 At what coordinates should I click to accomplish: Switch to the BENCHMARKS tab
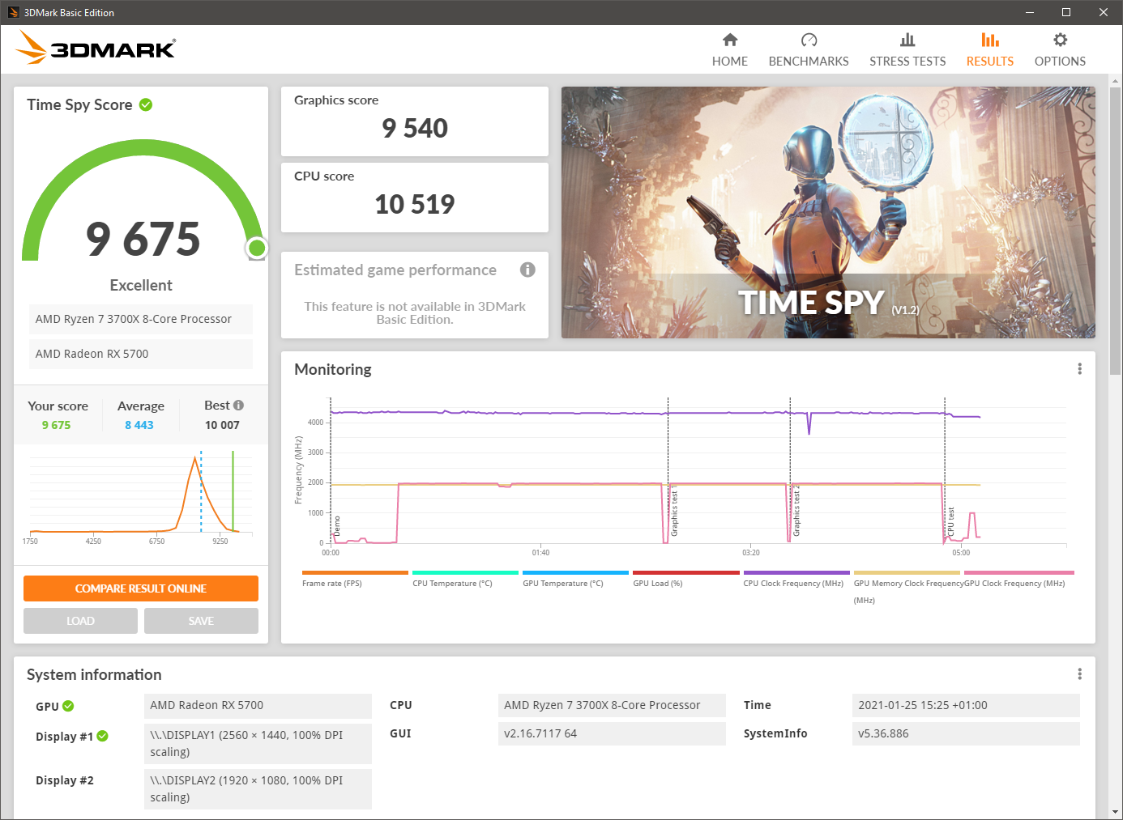pyautogui.click(x=808, y=50)
